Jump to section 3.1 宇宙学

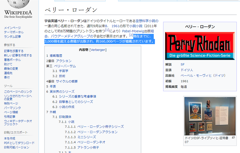click(x=60, y=71)
